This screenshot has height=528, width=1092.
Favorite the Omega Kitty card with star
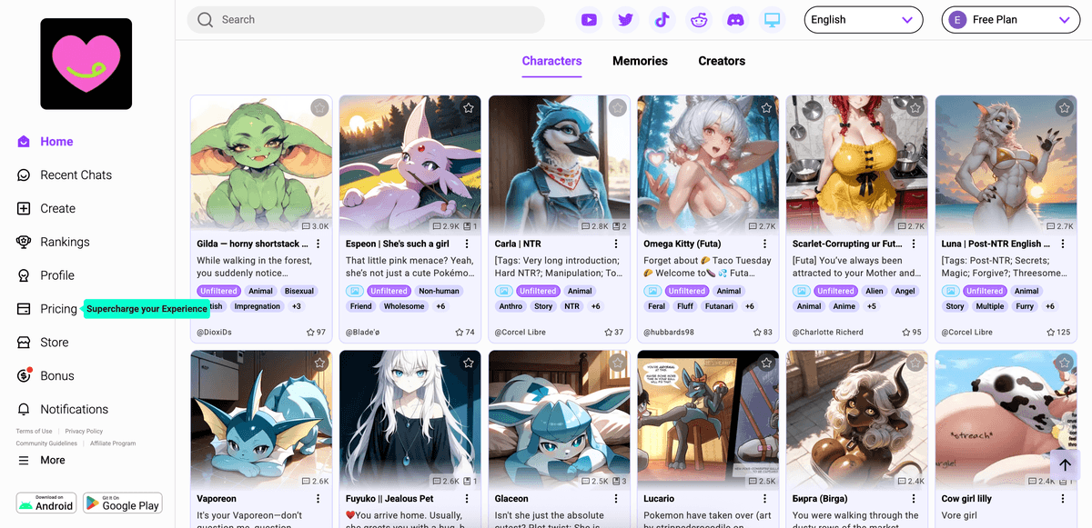[x=766, y=108]
